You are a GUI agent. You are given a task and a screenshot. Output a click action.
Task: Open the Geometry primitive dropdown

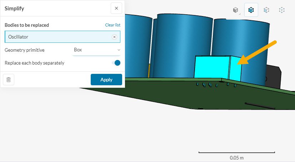(x=96, y=50)
